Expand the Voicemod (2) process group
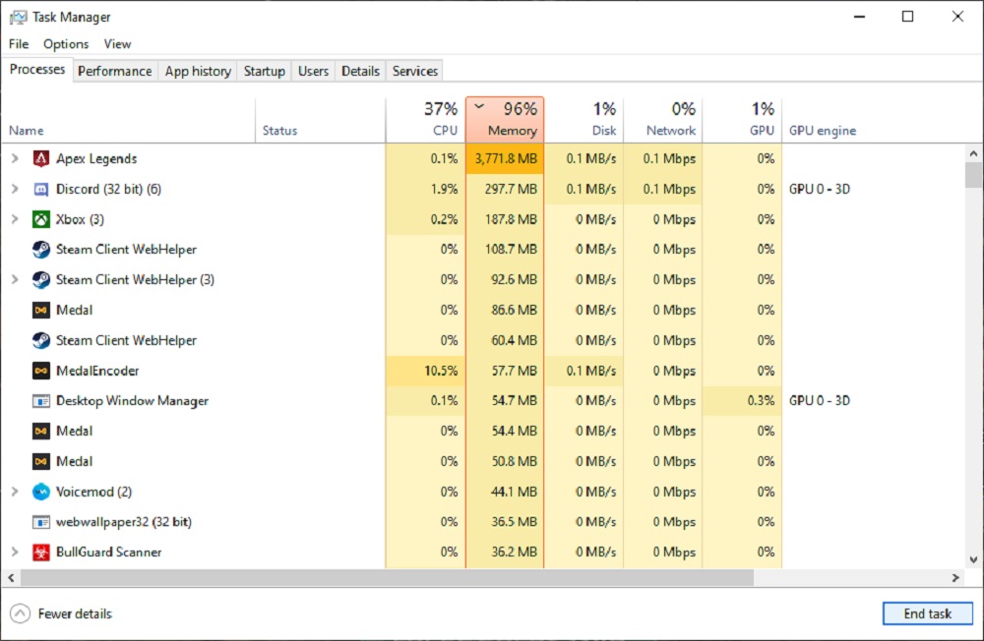Image resolution: width=984 pixels, height=641 pixels. (15, 492)
